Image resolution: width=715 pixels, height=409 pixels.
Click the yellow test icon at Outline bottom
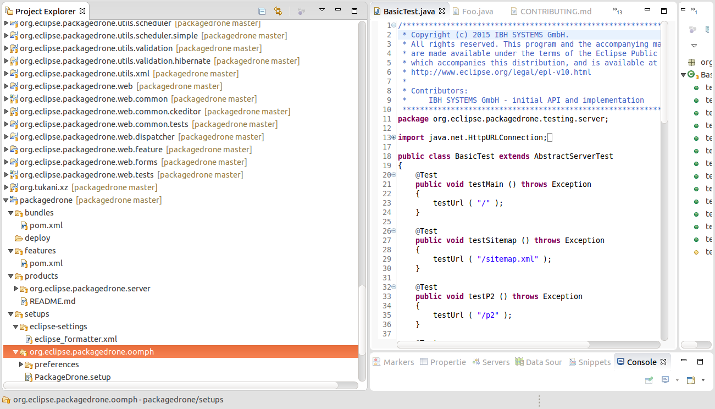point(696,251)
